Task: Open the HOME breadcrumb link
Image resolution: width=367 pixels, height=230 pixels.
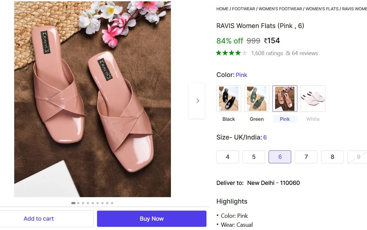Action: [222, 9]
